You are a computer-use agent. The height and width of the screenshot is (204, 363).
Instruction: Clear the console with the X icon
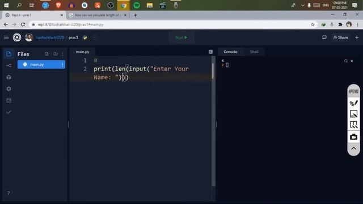[x=352, y=61]
